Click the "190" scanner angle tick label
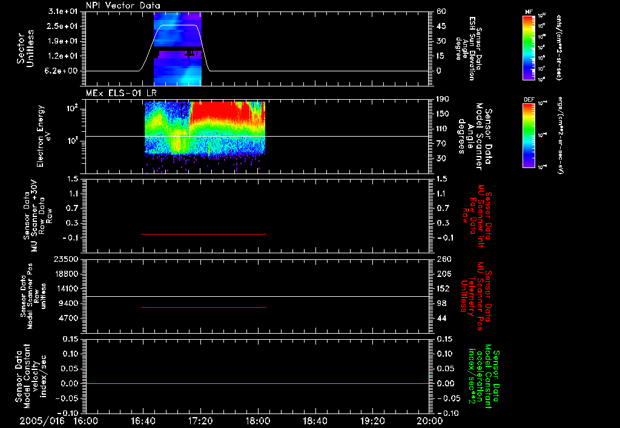This screenshot has height=428, width=620. tap(443, 99)
